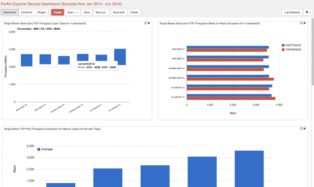This screenshot has height=187, width=314.
Task: Refresh the Week on Week Comparison widget
Action: [x=301, y=23]
